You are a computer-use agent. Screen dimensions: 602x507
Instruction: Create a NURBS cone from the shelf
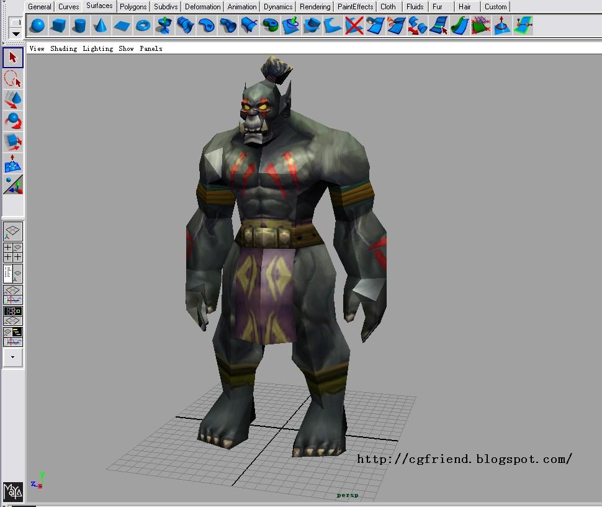point(100,25)
